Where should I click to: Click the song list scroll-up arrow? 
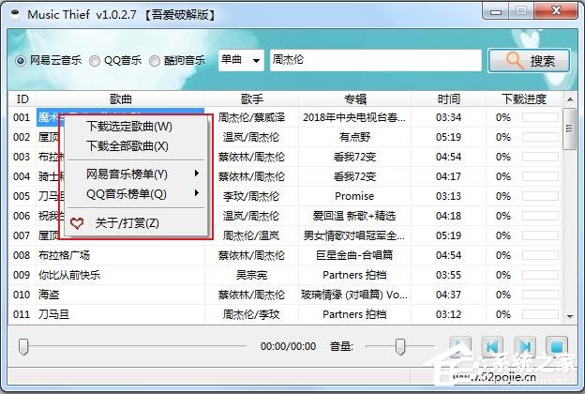tap(570, 99)
